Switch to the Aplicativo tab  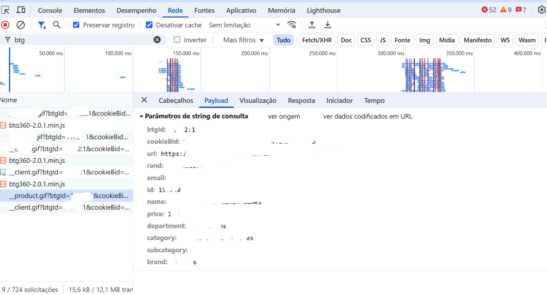(241, 10)
